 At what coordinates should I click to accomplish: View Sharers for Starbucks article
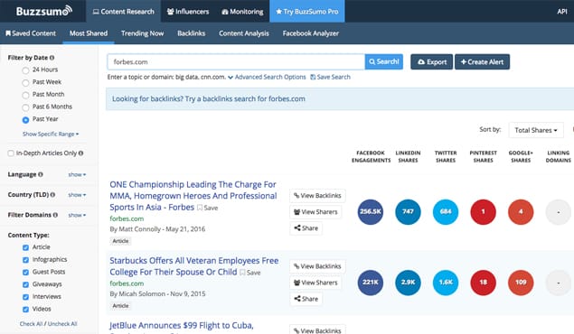tap(315, 283)
